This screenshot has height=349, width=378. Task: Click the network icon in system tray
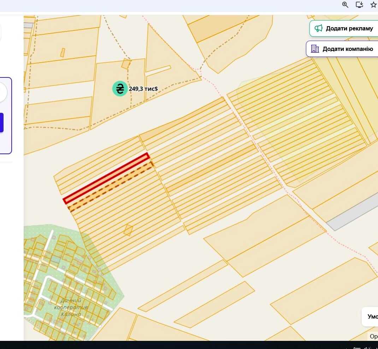pos(357,348)
